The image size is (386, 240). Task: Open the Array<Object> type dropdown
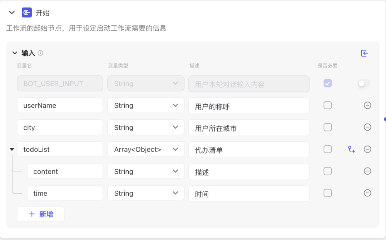(146, 149)
